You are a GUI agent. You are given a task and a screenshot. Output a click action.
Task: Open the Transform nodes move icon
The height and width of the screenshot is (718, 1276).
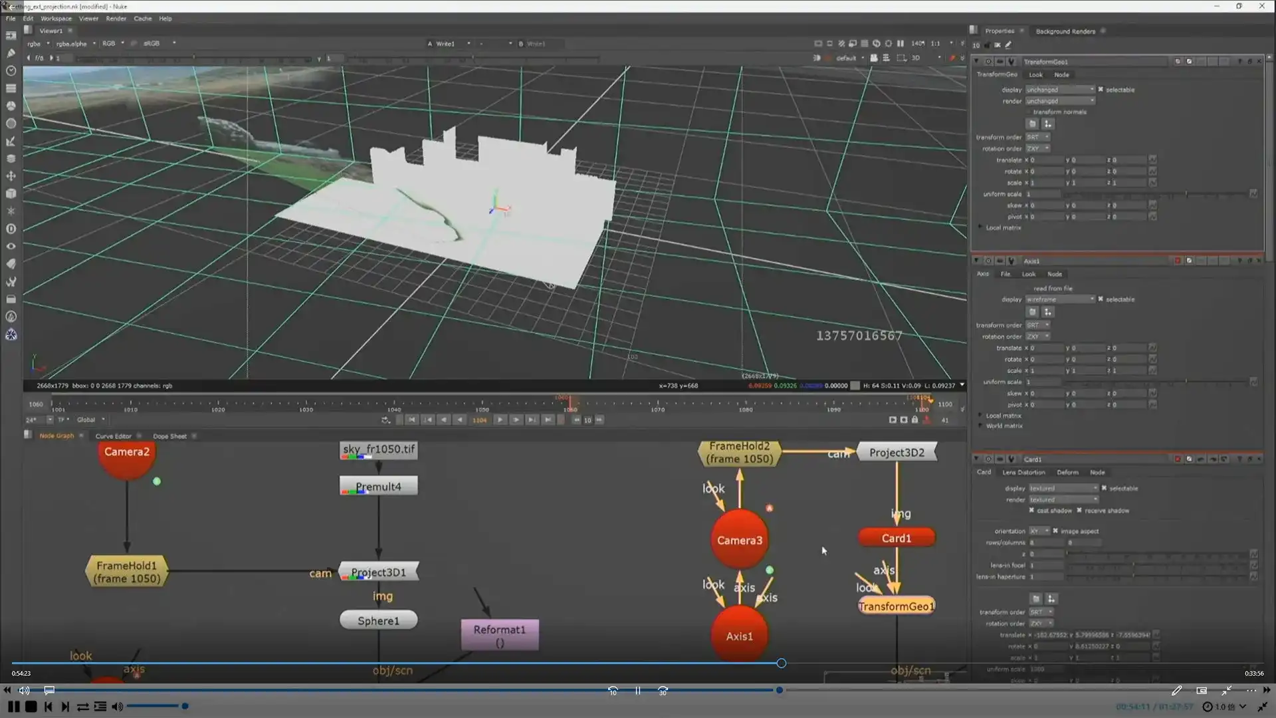pos(11,176)
